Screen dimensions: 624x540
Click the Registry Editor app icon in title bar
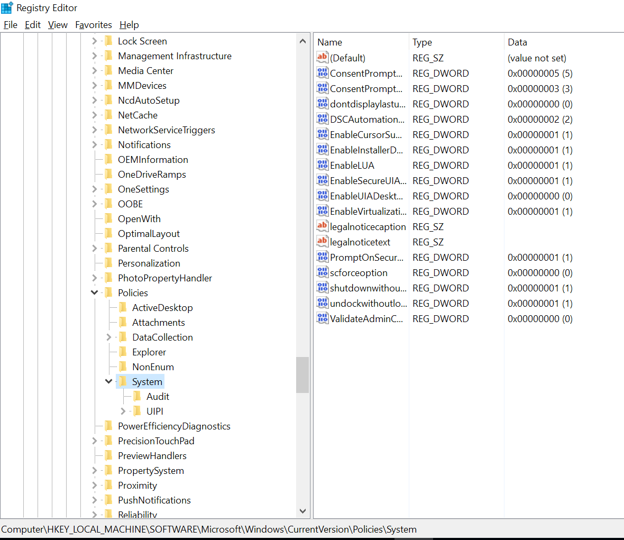coord(7,7)
